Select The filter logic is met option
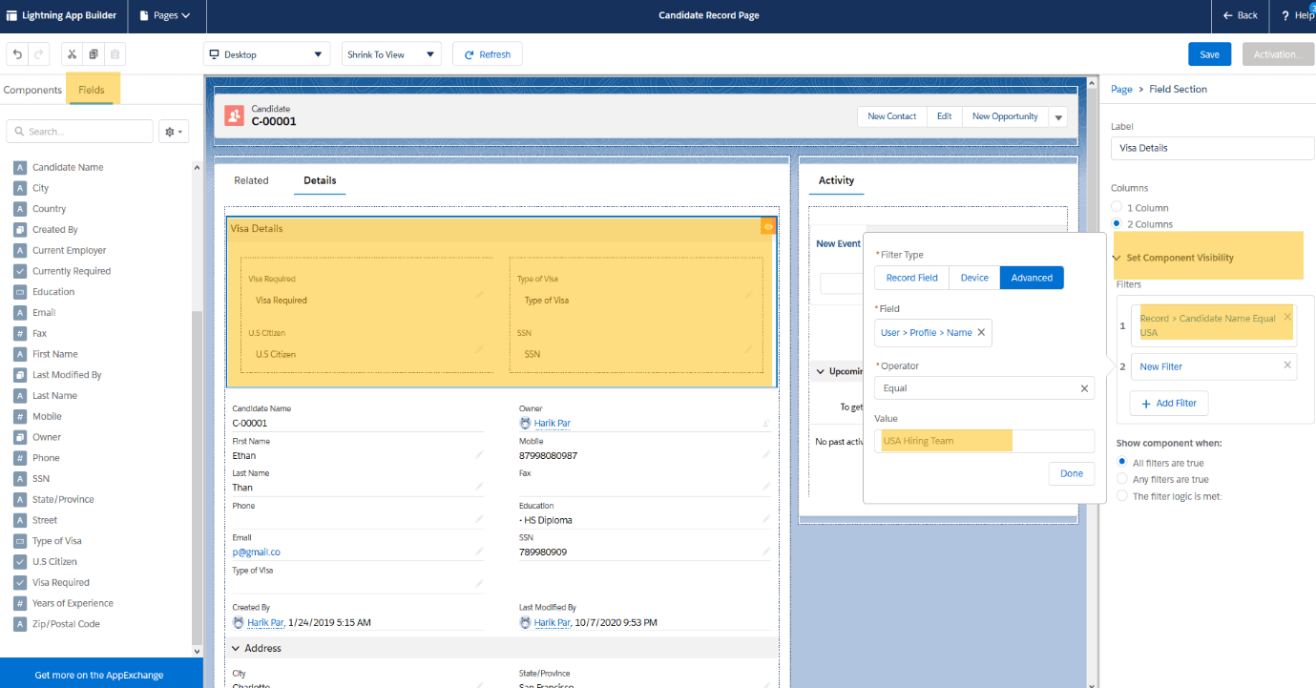 pos(1122,496)
